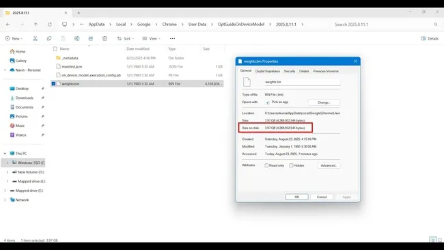Click Chrome in the address path
Image resolution: width=444 pixels, height=250 pixels.
(x=169, y=25)
